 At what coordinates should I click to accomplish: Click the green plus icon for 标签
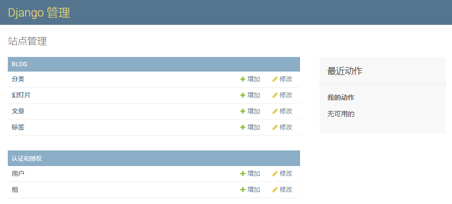tap(243, 128)
